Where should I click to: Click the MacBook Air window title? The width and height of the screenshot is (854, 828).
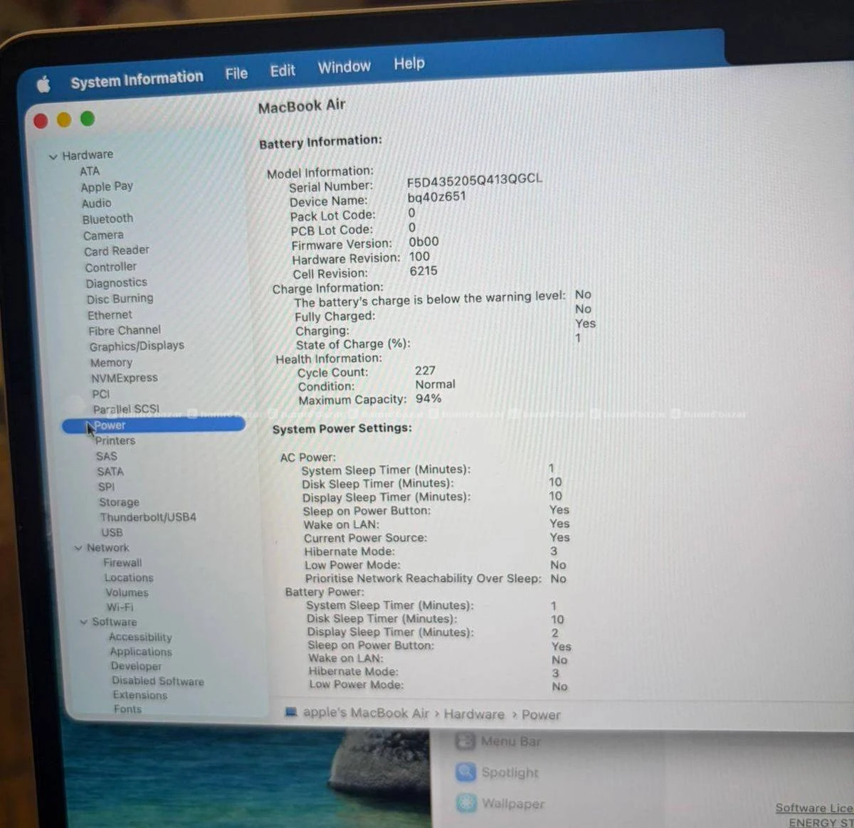[x=302, y=106]
